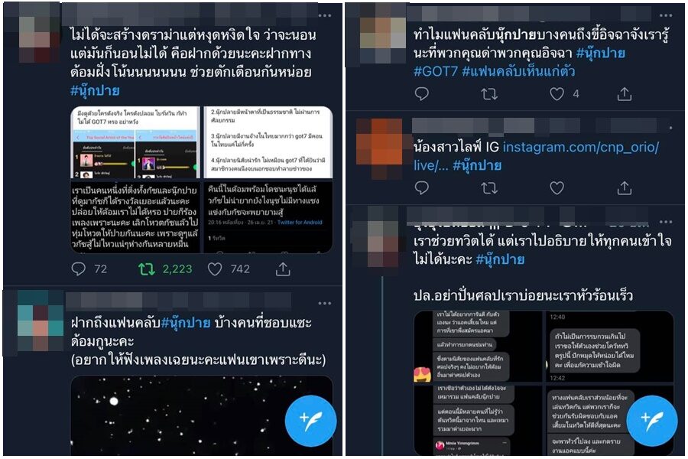
Task: Open the #แฟนคลับเห็นแก่ตัว hashtag
Action: 518,71
